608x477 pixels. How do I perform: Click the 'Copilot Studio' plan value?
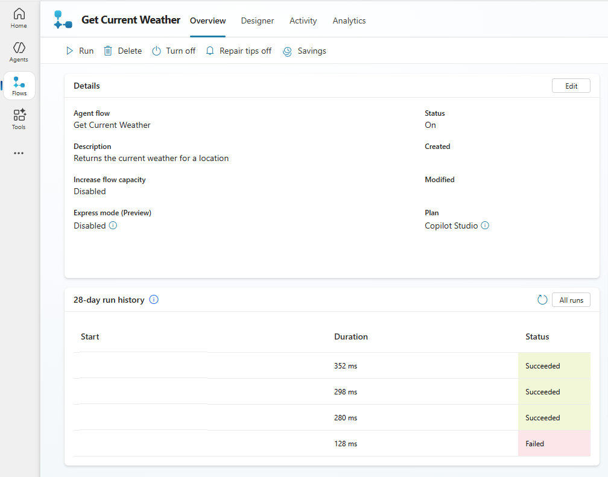tap(451, 226)
